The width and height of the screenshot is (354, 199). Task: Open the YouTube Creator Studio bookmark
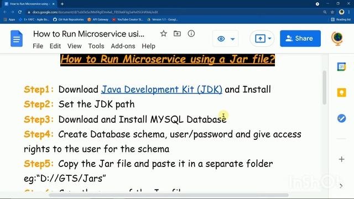[x=128, y=20]
